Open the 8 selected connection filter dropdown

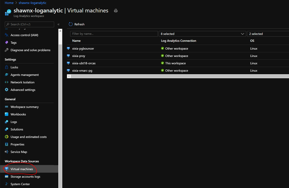202,34
